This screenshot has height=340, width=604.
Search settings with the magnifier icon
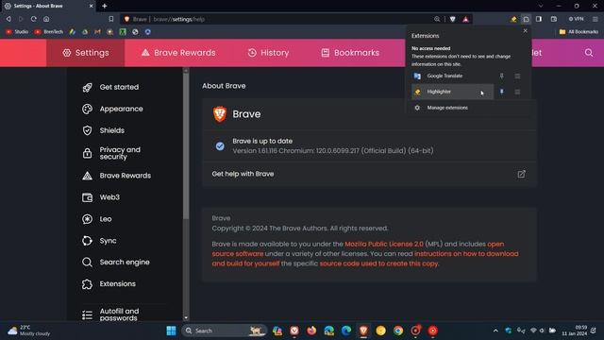point(589,53)
